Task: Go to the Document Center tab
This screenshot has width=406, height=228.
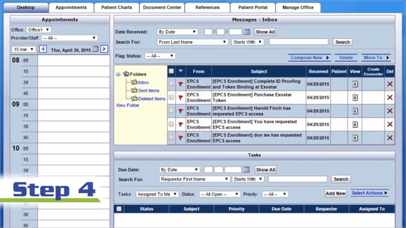Action: [x=162, y=8]
